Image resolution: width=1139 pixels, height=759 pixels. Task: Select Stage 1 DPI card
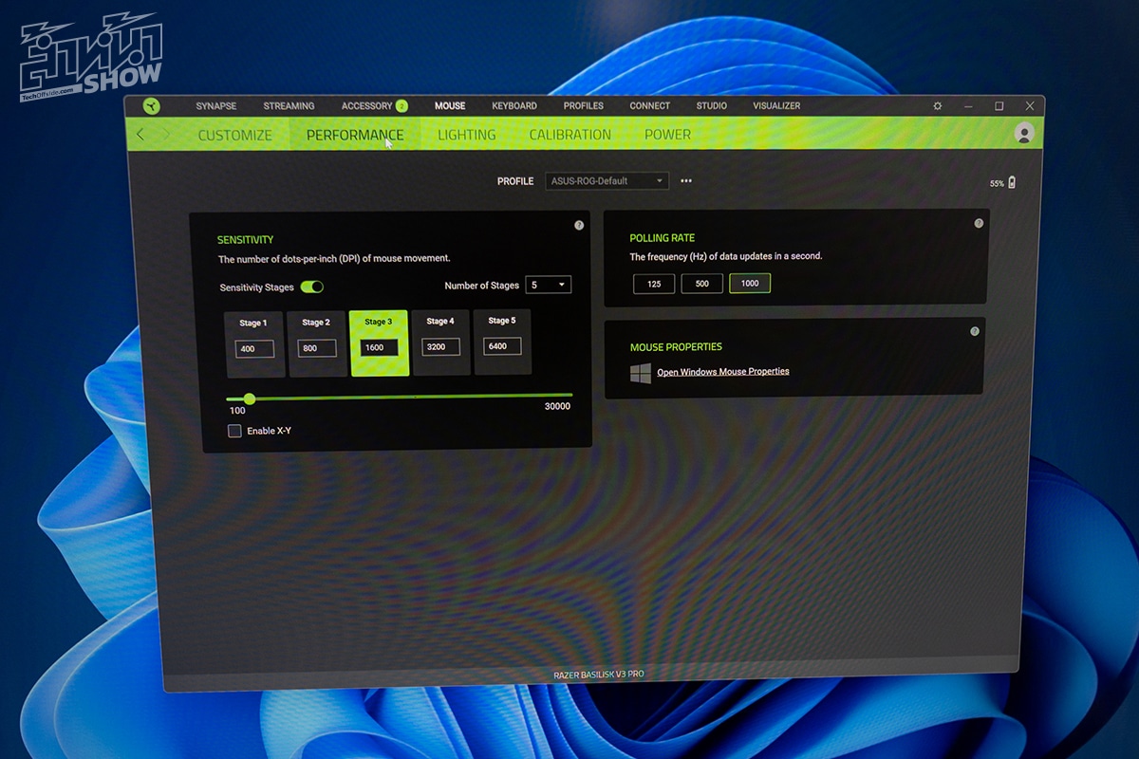coord(254,343)
